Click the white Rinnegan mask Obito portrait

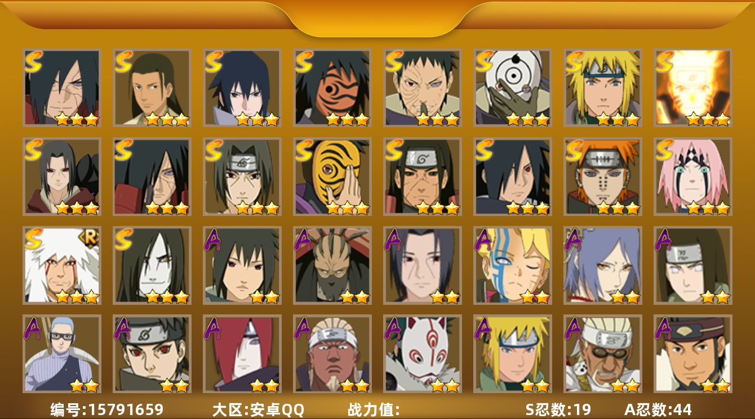pos(513,88)
